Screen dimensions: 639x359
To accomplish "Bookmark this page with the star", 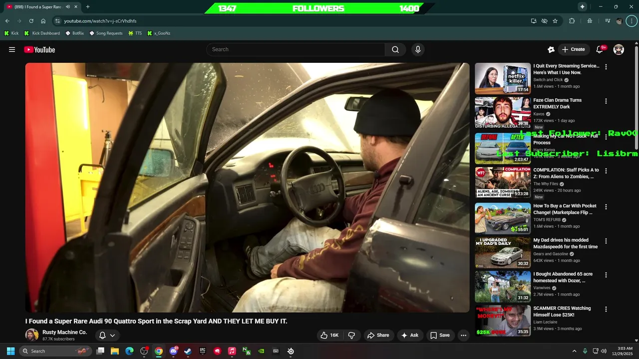I will [x=555, y=21].
